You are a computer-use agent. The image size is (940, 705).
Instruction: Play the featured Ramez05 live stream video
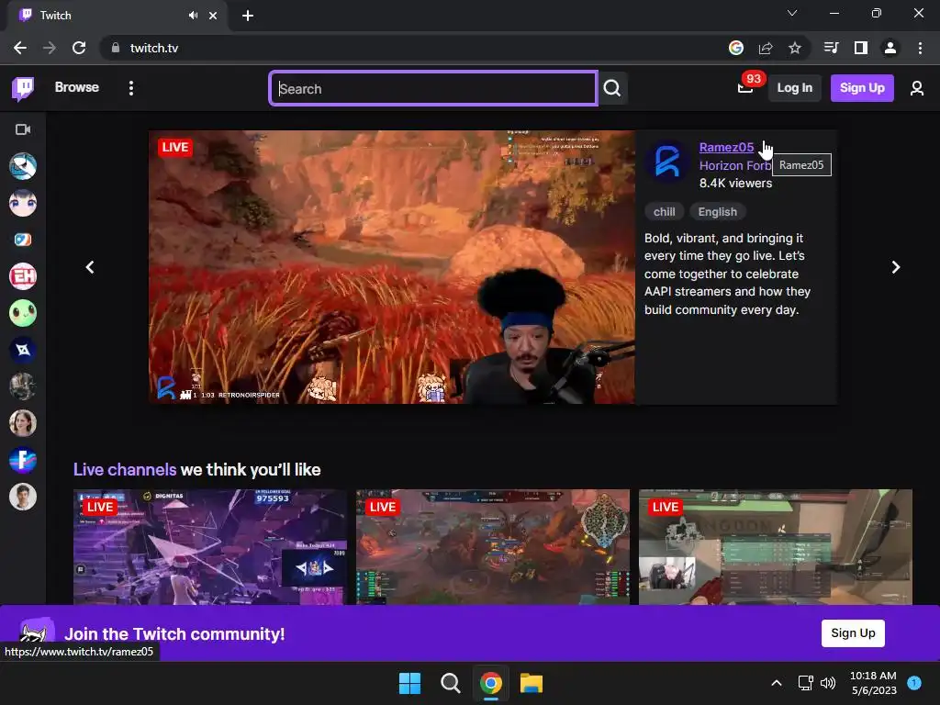pos(392,267)
